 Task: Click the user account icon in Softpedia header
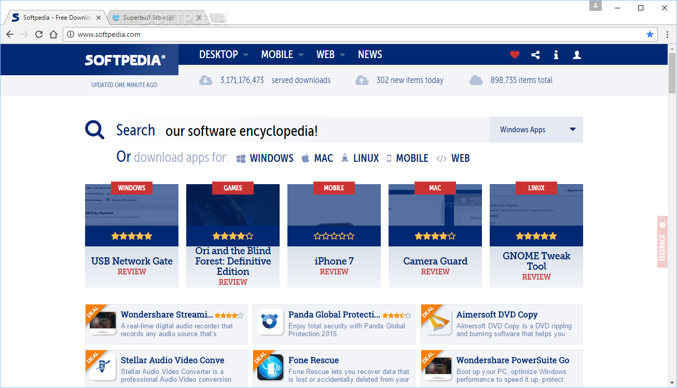[x=577, y=54]
